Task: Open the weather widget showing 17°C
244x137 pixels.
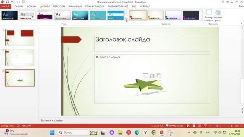Action: (x=16, y=132)
